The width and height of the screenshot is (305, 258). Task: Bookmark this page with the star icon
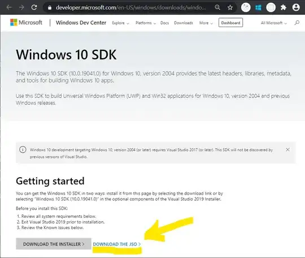tap(230, 7)
